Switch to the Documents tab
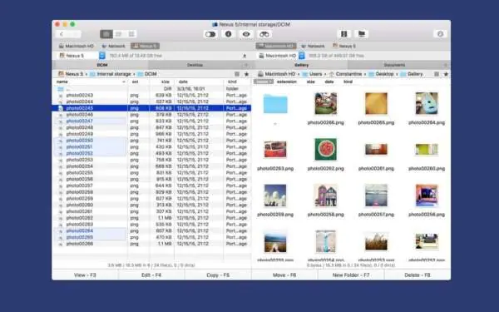Viewport: 499px width, 312px height. tap(394, 65)
